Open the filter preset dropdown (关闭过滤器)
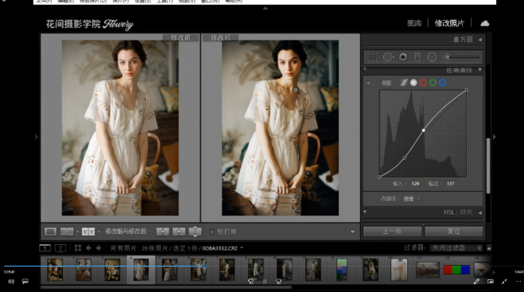Screen dimensions: 524x292 tap(456, 248)
